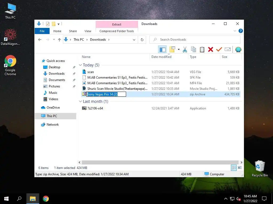Click the Back navigation arrow
Screen dimensions: 273x204
point(40,40)
